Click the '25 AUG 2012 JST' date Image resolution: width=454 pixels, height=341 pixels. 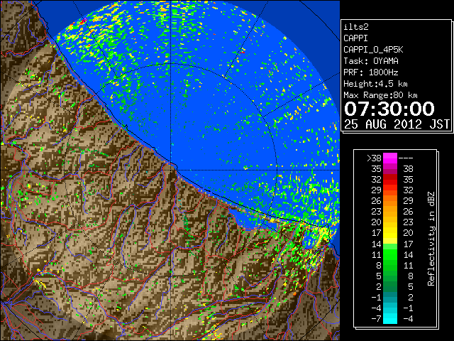[397, 124]
